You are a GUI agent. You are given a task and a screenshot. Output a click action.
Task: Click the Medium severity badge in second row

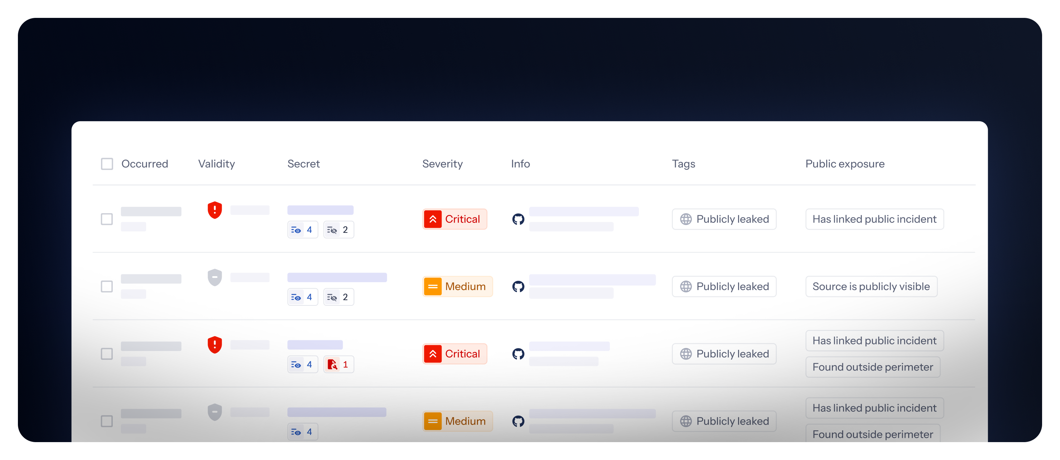[x=457, y=287]
